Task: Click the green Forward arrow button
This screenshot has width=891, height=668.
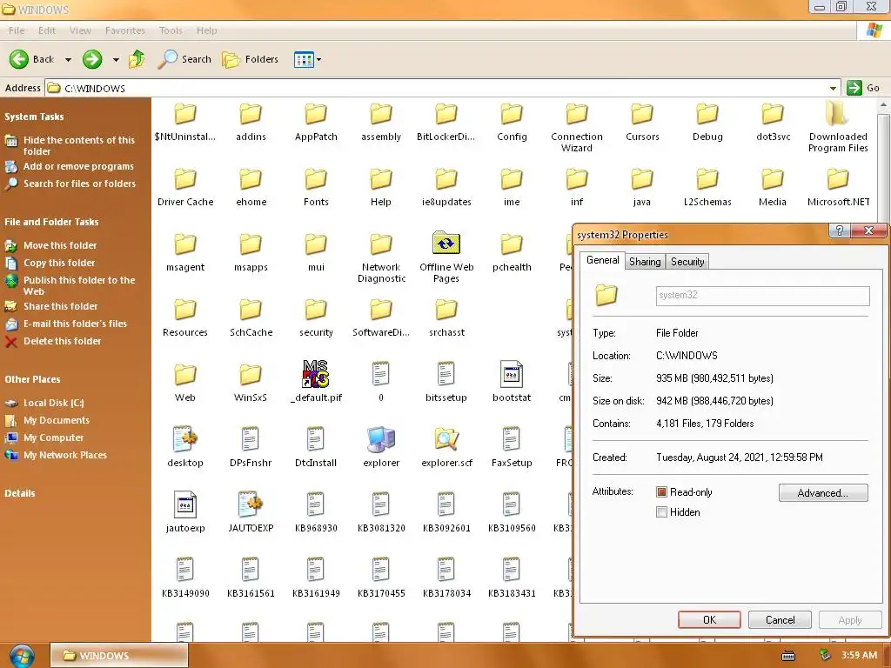Action: click(x=92, y=59)
